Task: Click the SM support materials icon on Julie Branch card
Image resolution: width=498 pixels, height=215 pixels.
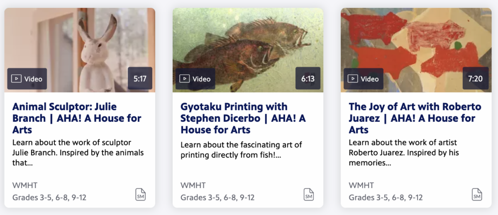Action: click(x=141, y=194)
